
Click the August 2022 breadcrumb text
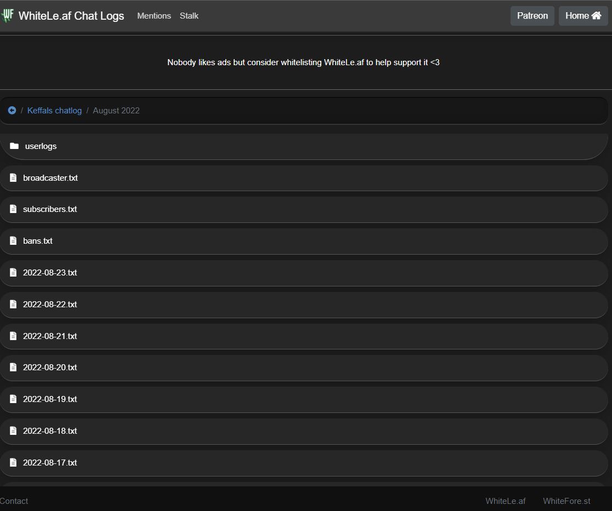point(116,111)
